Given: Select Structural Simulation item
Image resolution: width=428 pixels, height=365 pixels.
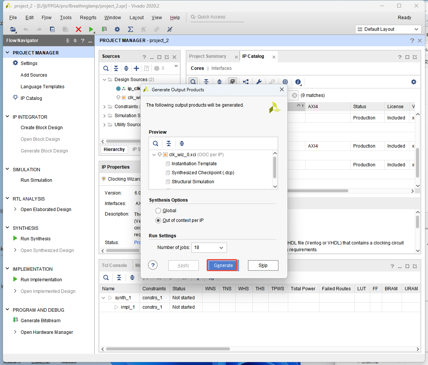Looking at the screenshot, I should click(x=193, y=182).
